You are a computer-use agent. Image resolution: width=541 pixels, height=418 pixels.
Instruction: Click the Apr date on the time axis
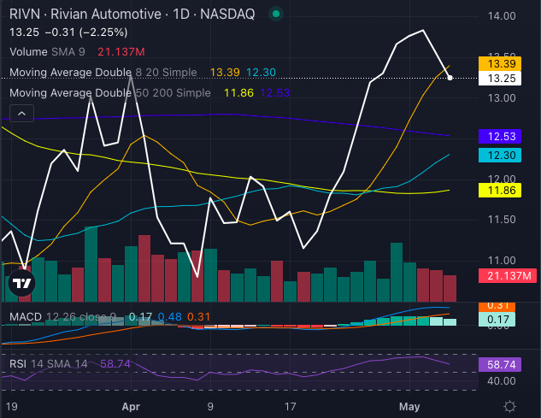131,407
